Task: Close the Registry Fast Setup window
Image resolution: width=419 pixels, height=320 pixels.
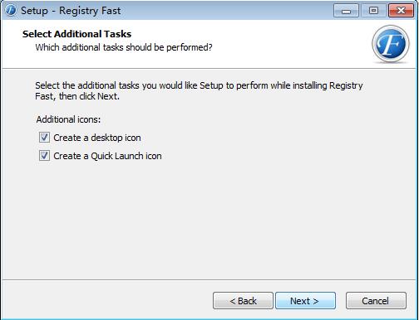Action: tap(401, 11)
